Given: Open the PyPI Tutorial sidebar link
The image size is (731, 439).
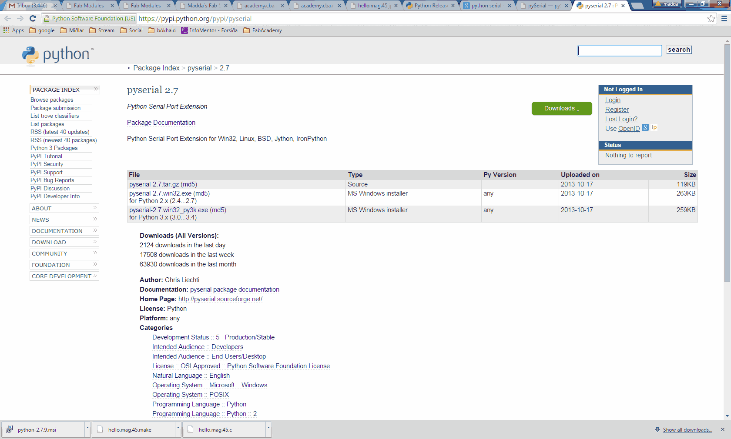Looking at the screenshot, I should (x=46, y=156).
